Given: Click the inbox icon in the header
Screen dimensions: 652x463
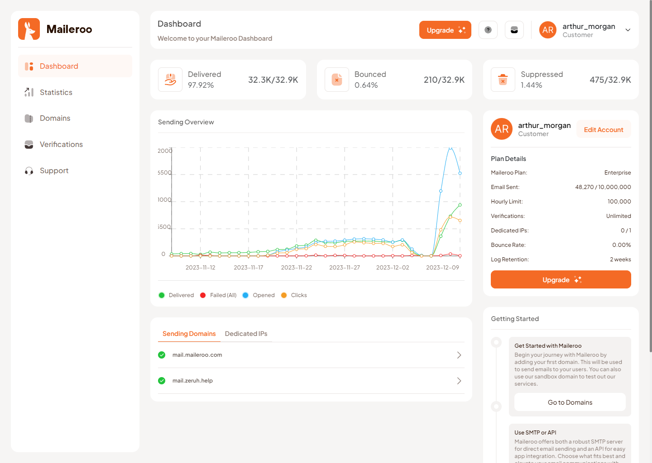Looking at the screenshot, I should (514, 29).
